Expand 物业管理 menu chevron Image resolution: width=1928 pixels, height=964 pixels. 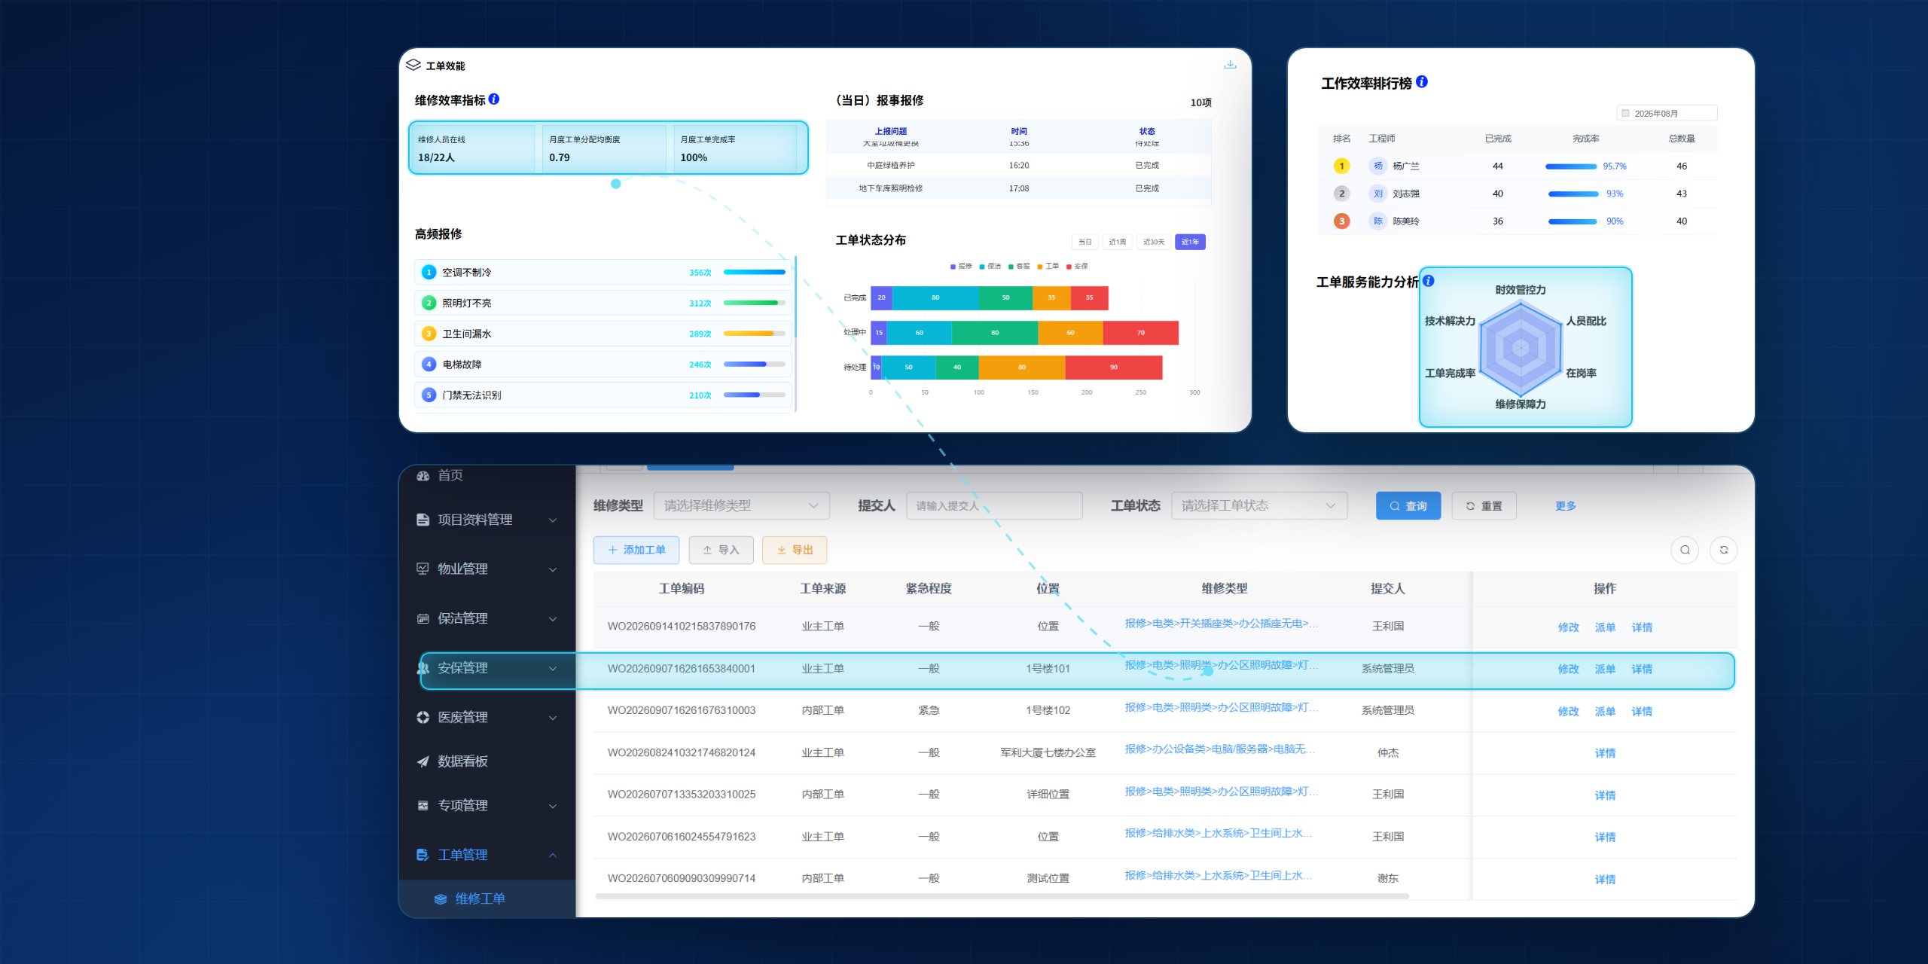click(553, 569)
